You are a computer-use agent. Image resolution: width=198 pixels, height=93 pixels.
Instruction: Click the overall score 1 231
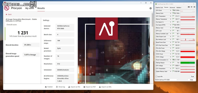click(x=23, y=33)
